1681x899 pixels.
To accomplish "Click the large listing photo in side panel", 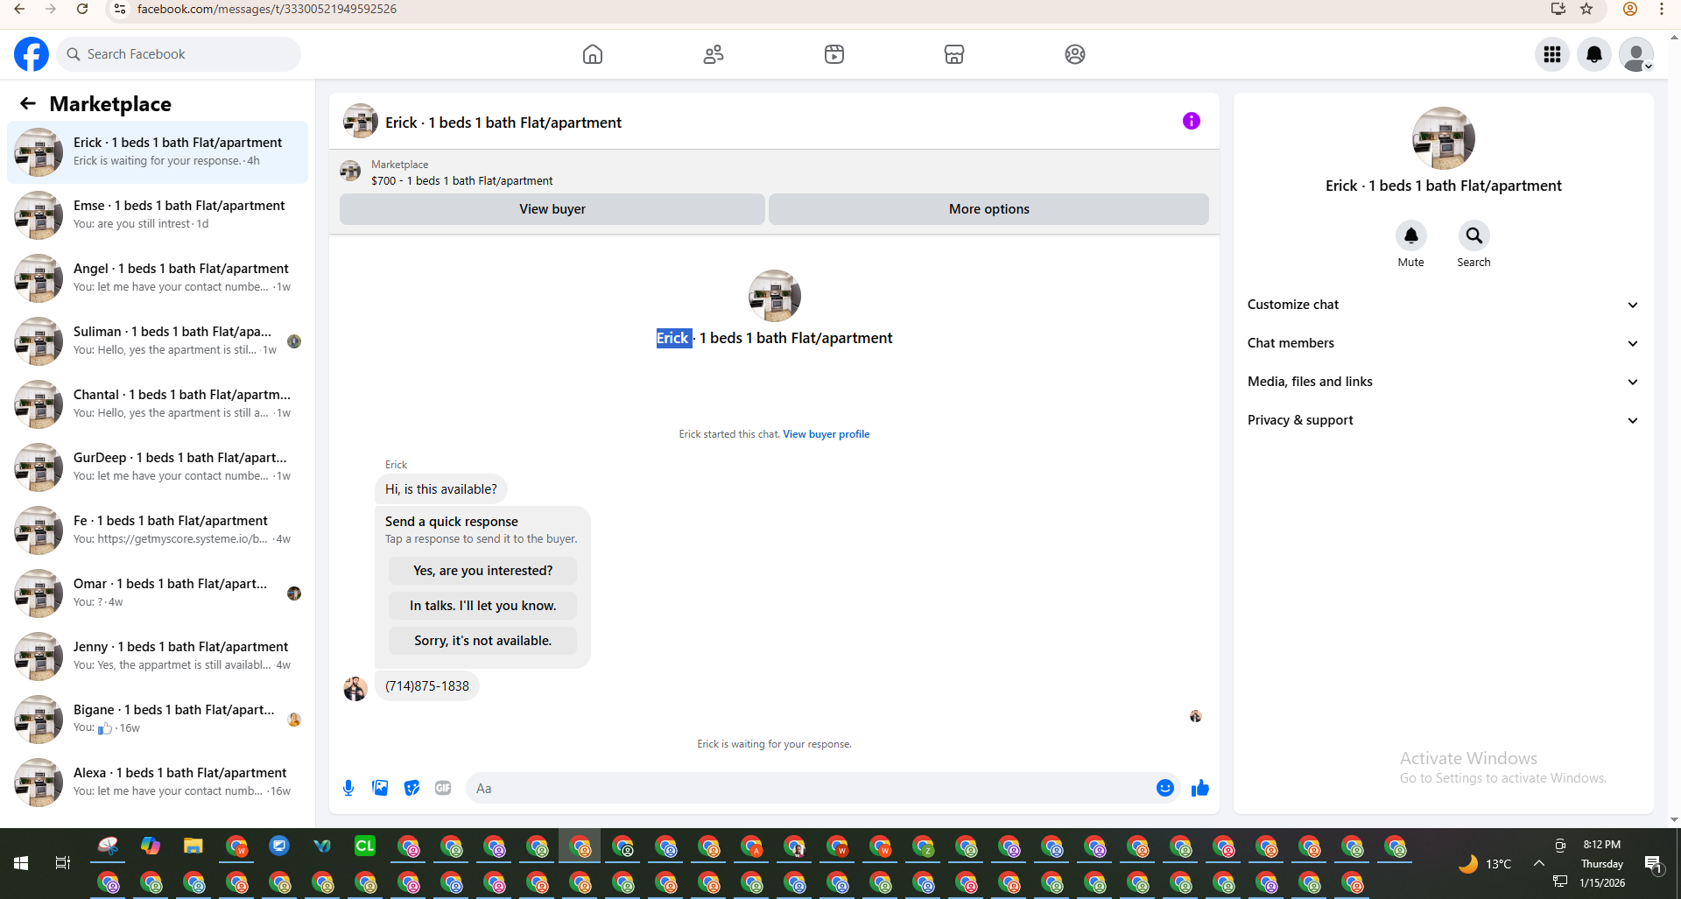I will tap(1443, 138).
